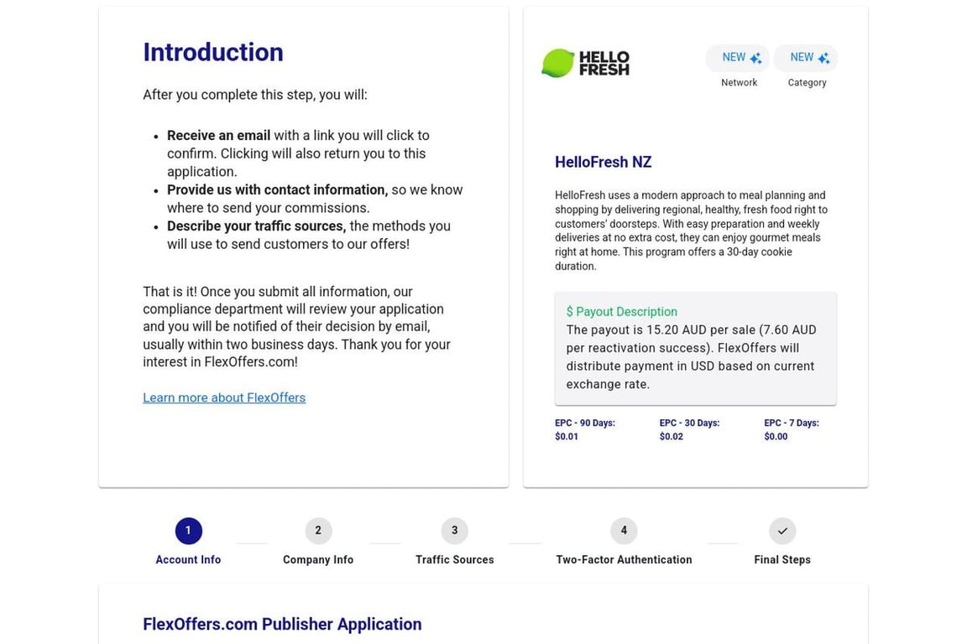Click 'Describe your traffic sources' text

(x=257, y=226)
